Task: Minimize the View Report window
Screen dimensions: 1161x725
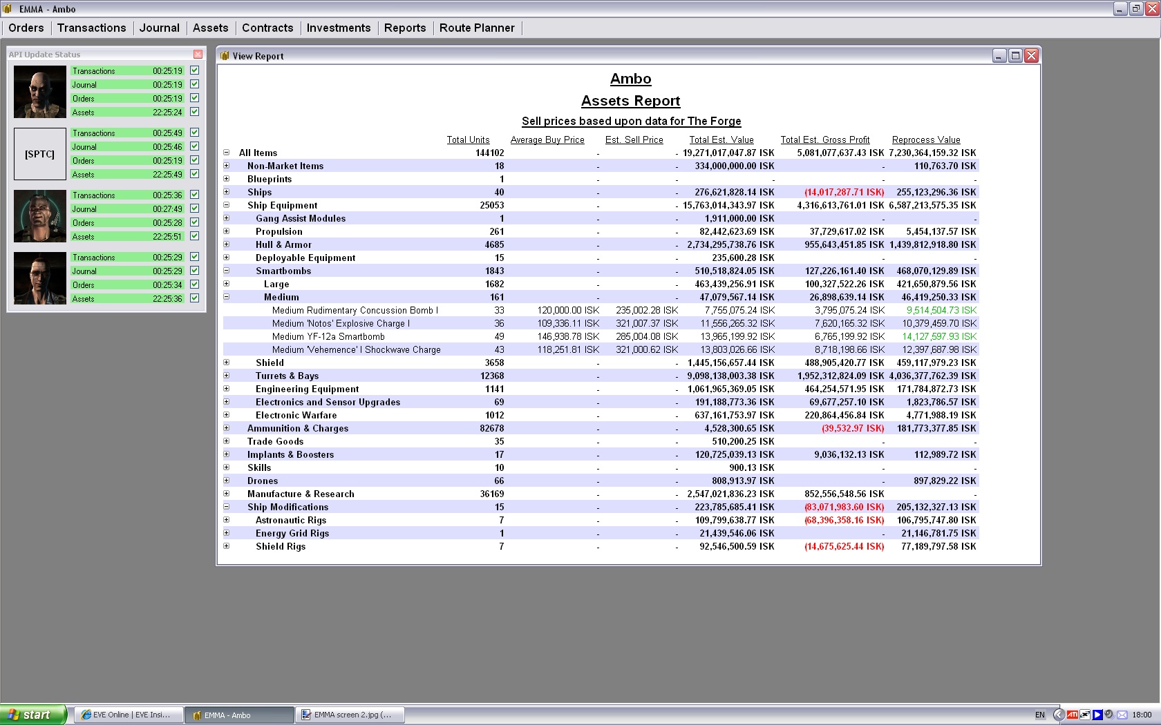Action: coord(999,56)
